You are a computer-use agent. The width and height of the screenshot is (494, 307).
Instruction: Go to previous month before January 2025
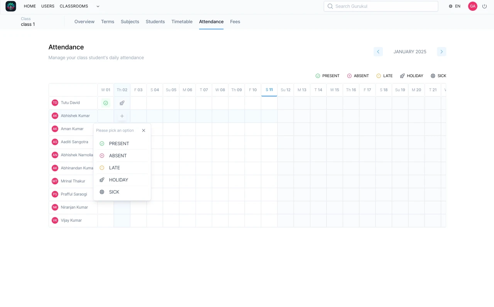click(378, 52)
